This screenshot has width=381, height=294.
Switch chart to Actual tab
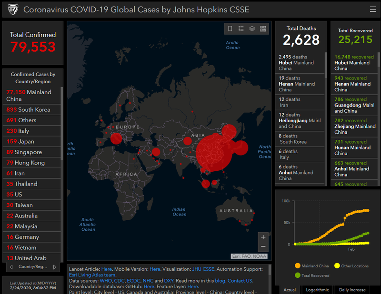pyautogui.click(x=290, y=290)
